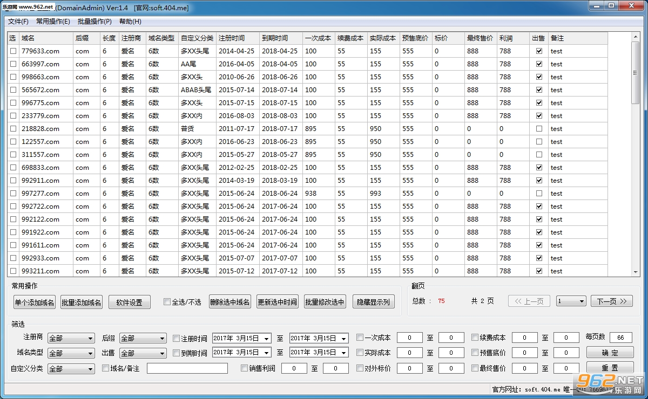Click the 938 cost cell for 997277.com

[x=319, y=194]
